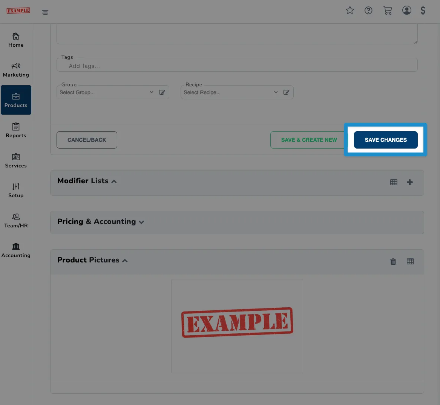Open Services in the sidebar
The image size is (440, 405).
tap(16, 161)
